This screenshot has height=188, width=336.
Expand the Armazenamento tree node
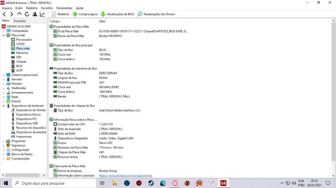click(x=4, y=93)
